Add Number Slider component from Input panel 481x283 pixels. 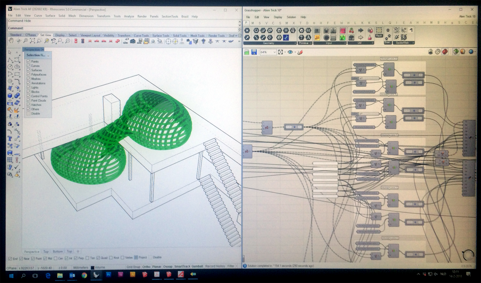[x=317, y=31]
